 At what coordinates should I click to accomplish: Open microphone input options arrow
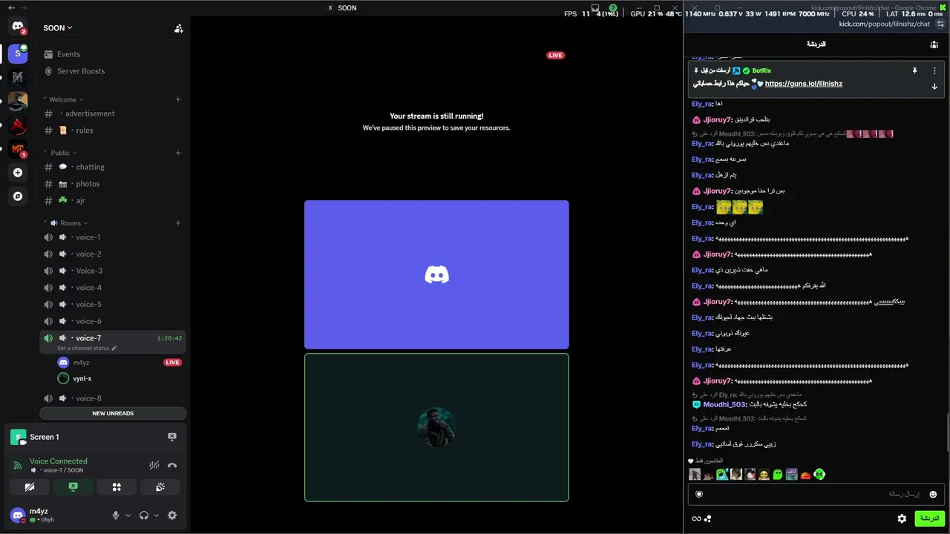pyautogui.click(x=128, y=515)
